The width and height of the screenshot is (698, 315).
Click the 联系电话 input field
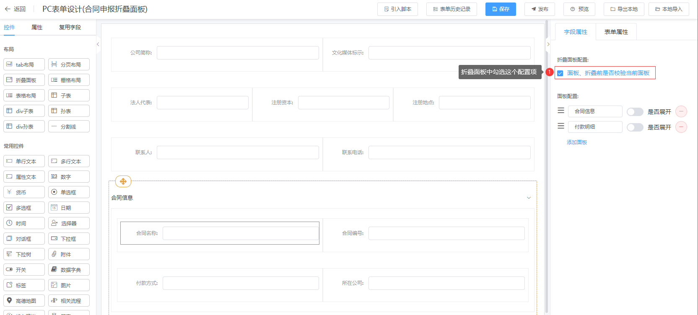[x=449, y=152]
